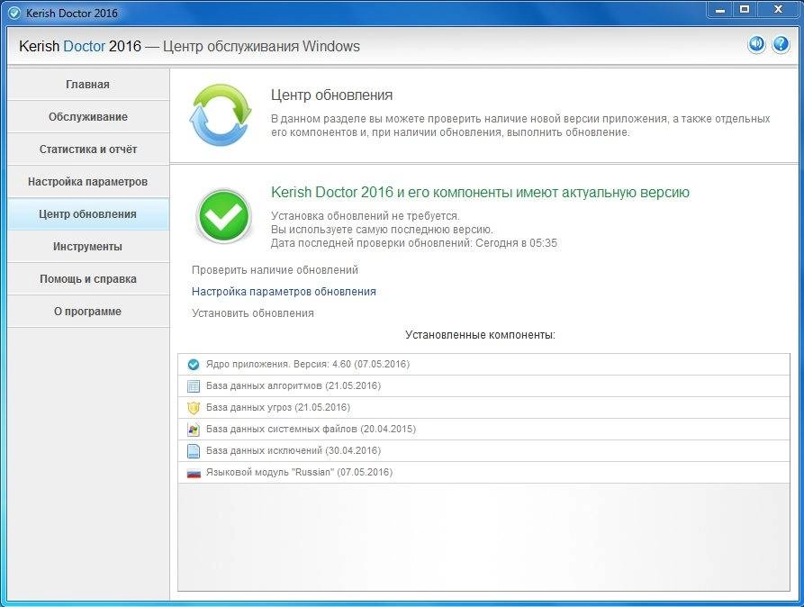Click the green-blue update arrows icon

[x=221, y=114]
